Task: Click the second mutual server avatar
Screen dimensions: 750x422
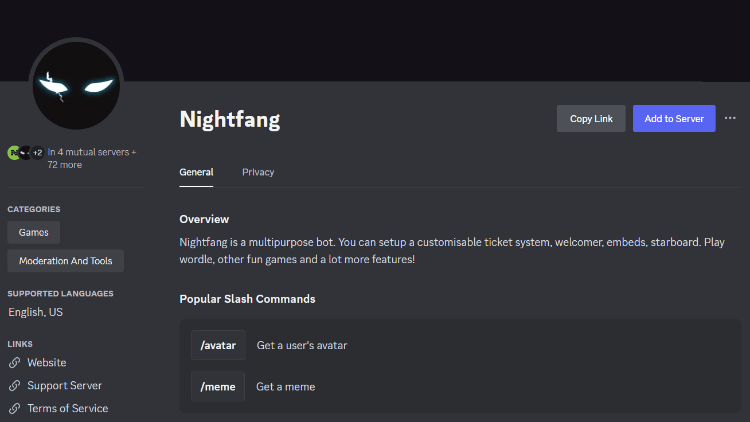Action: pos(25,152)
